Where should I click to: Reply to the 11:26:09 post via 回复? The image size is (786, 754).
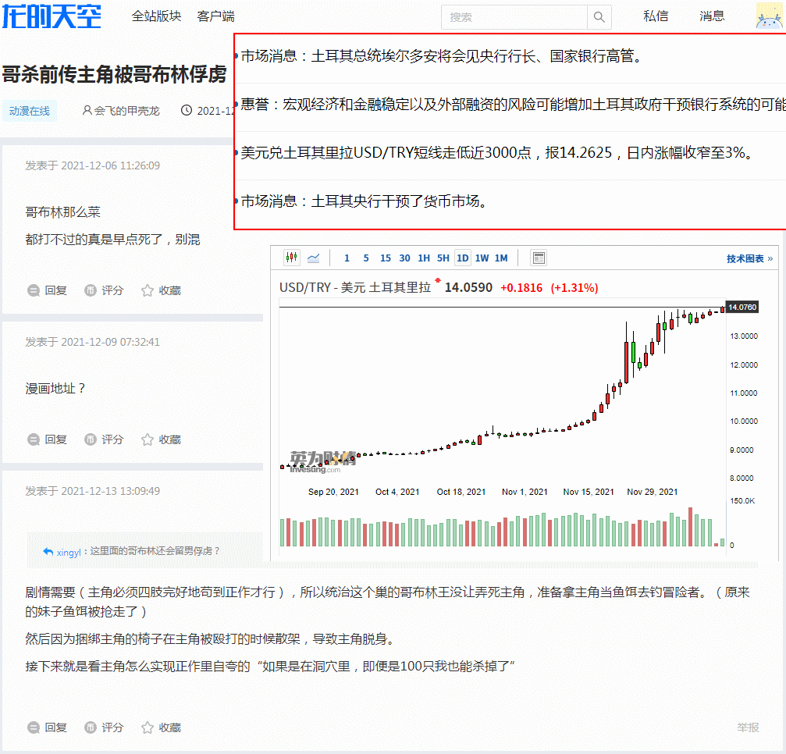(x=47, y=290)
